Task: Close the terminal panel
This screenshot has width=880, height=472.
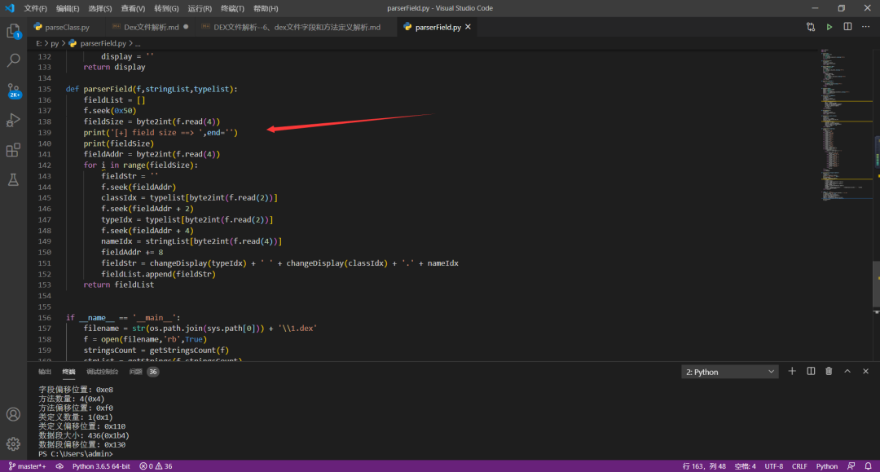Action: [x=865, y=372]
